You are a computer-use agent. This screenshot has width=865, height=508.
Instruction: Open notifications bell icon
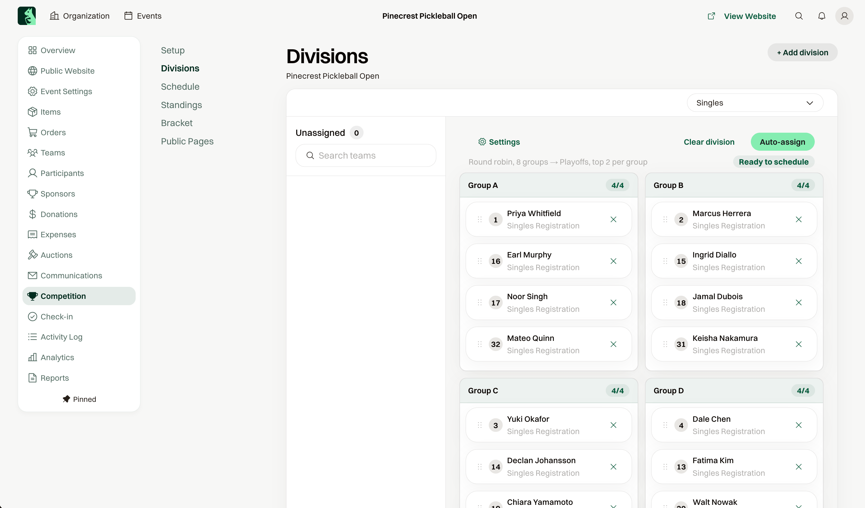821,16
